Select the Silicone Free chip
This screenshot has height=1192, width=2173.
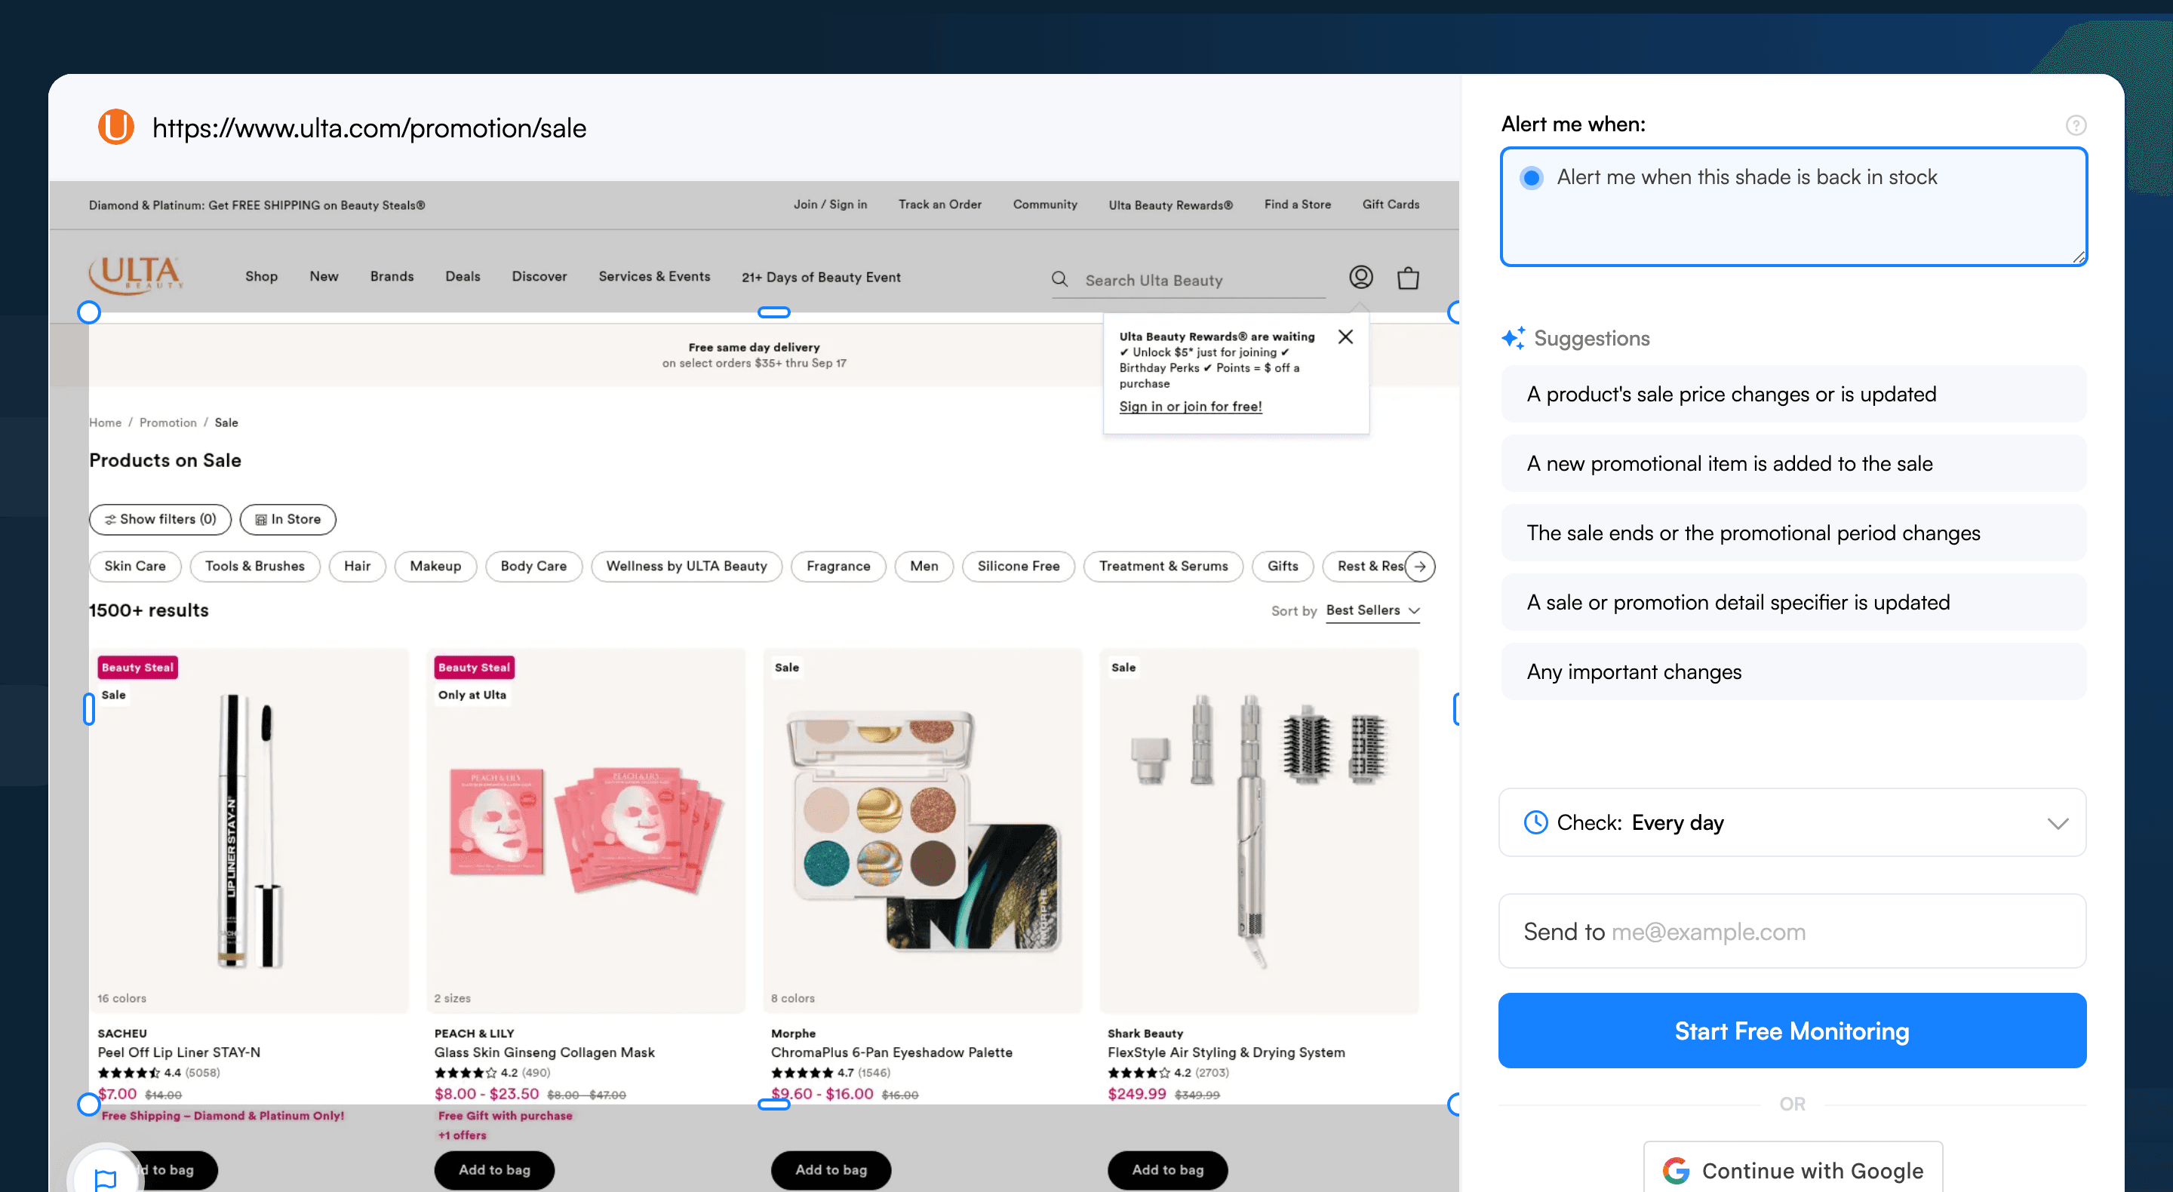pyautogui.click(x=1018, y=566)
